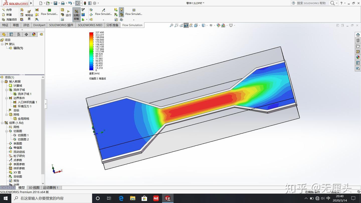Click the Rebuild traffic light icon
Image resolution: width=361 pixels, height=203 pixels.
click(x=85, y=3)
